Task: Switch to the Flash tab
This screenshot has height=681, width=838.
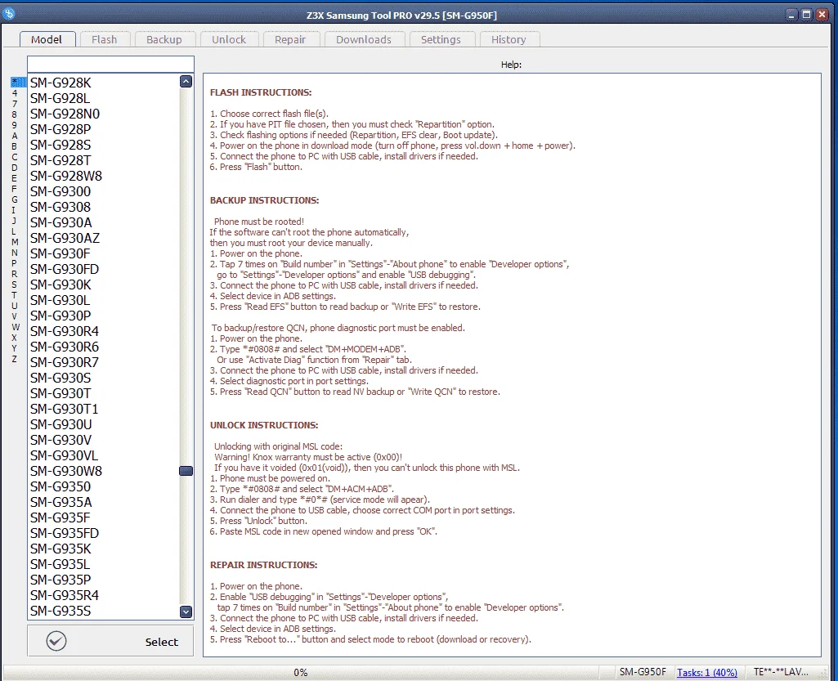Action: [104, 39]
